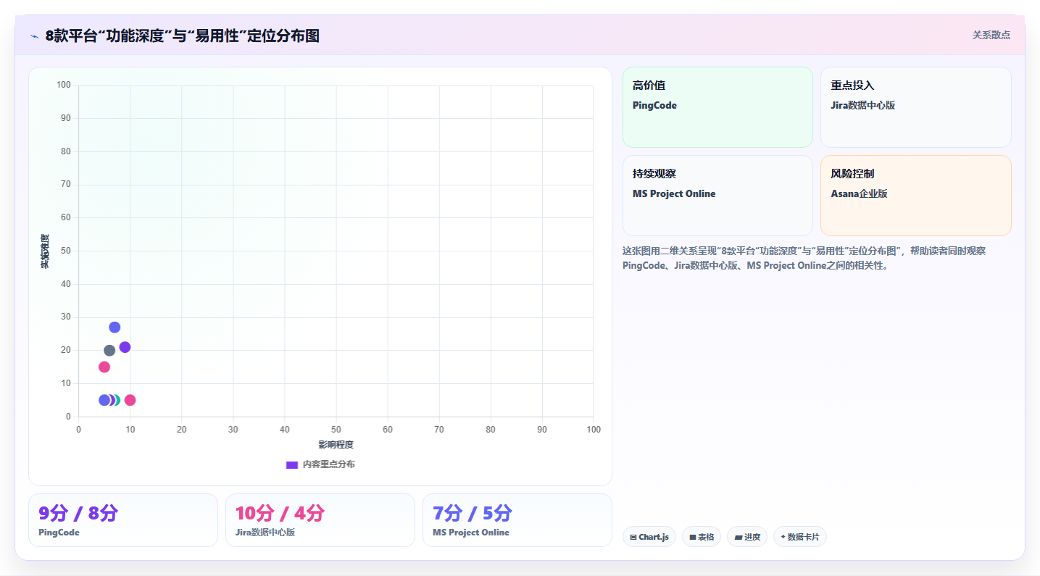The image size is (1040, 576).
Task: Open the 风险控制 Asana企业版 card
Action: [915, 196]
